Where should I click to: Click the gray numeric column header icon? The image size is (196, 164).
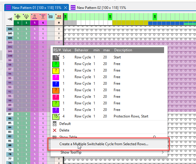tap(51, 17)
